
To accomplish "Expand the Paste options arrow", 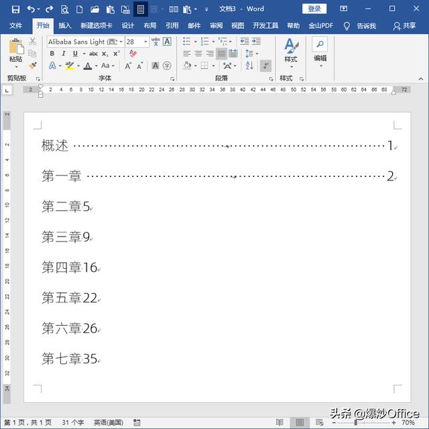I will pos(16,67).
